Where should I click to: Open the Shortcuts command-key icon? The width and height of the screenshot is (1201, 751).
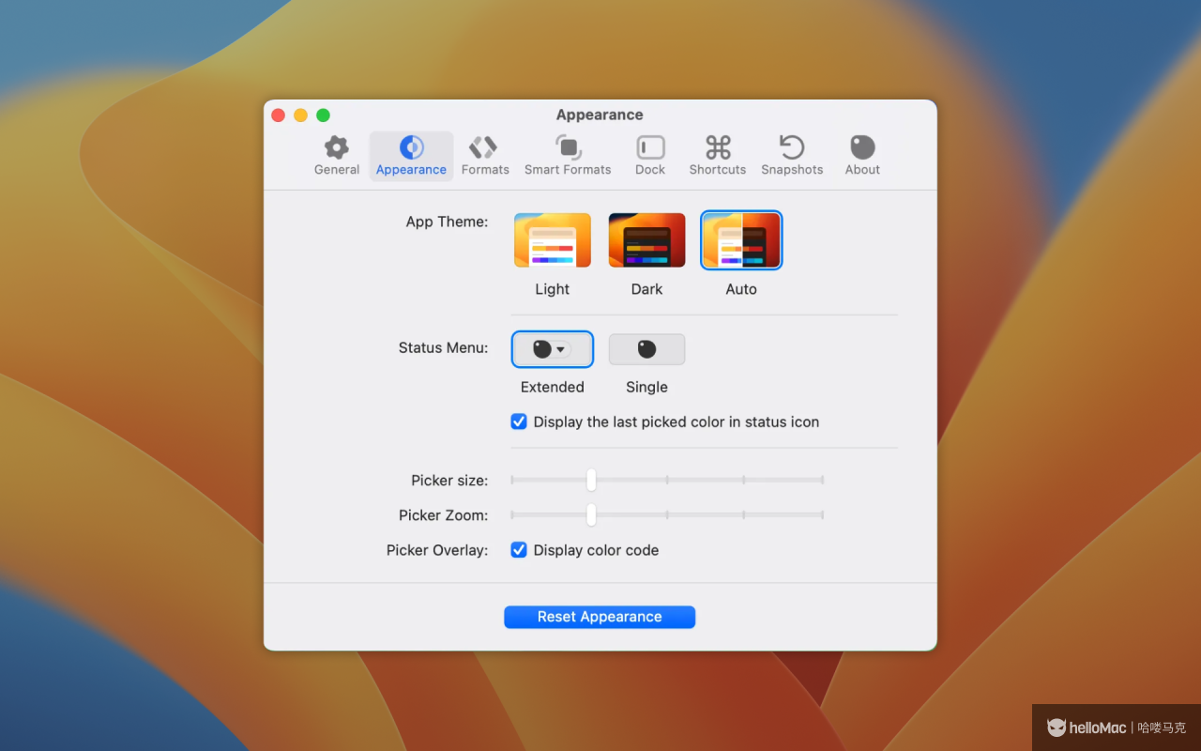(x=718, y=147)
